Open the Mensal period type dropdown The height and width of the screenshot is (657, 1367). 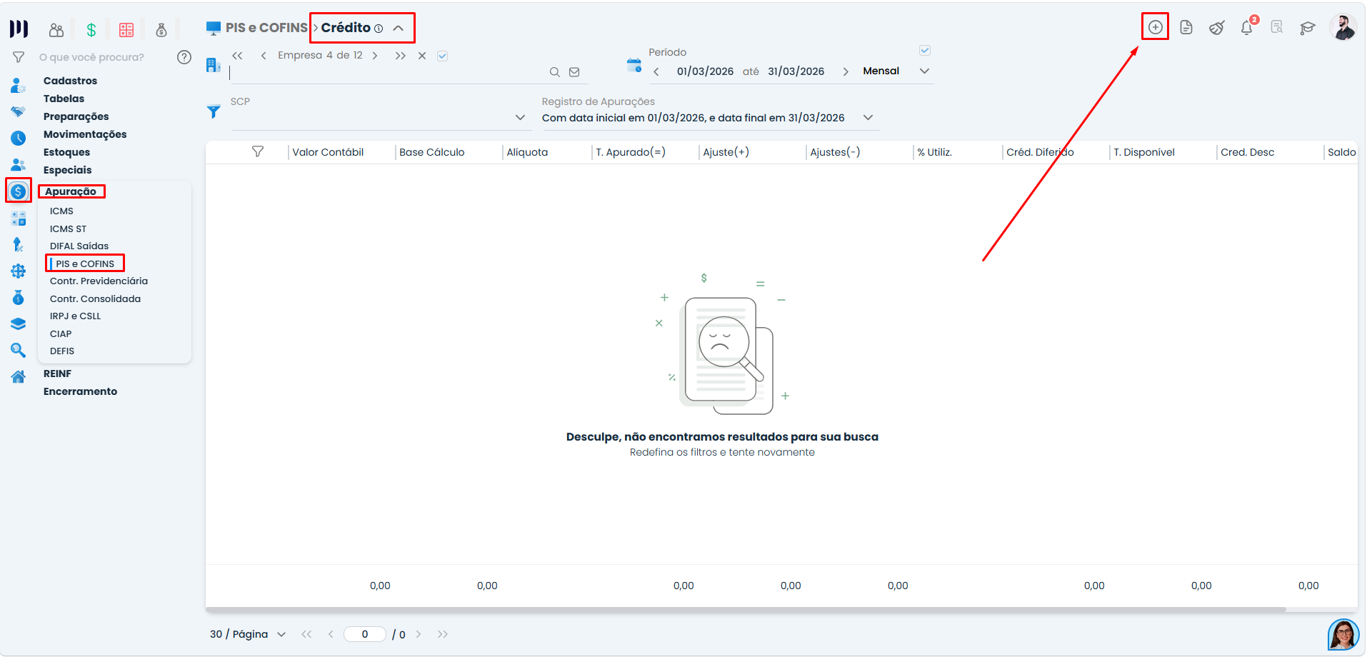tap(896, 71)
